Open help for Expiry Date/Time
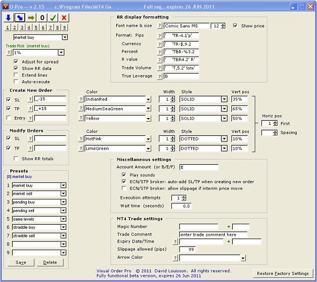317x282 pixels. [175, 241]
